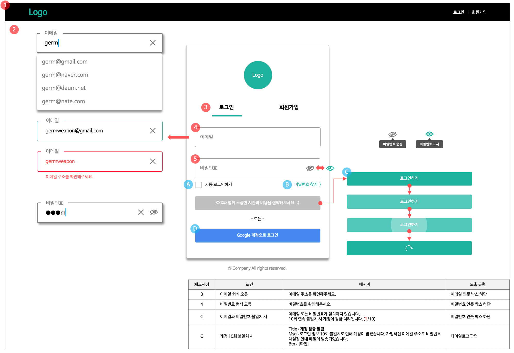Click the loading spinner button icon
The image size is (514, 353).
click(409, 248)
